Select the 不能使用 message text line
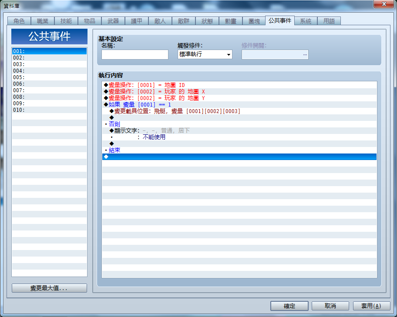The height and width of the screenshot is (317, 397). pyautogui.click(x=239, y=137)
